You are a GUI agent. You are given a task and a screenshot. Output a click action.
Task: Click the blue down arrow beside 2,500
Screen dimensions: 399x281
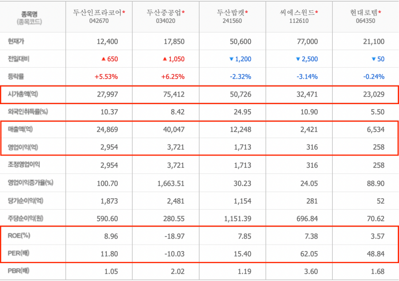click(298, 59)
